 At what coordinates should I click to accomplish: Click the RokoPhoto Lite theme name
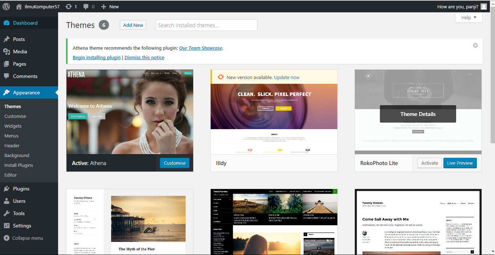click(379, 163)
